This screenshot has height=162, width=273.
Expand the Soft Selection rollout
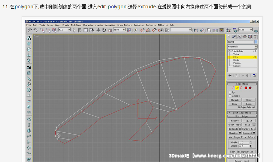pos(242,113)
